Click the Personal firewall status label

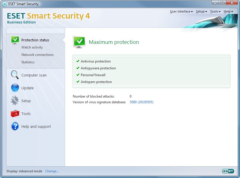[x=93, y=75]
